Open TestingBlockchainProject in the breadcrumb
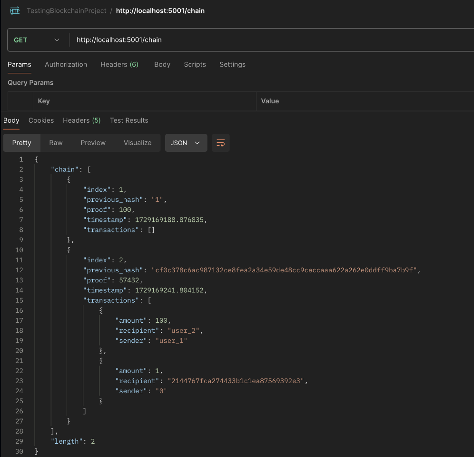 [x=67, y=11]
